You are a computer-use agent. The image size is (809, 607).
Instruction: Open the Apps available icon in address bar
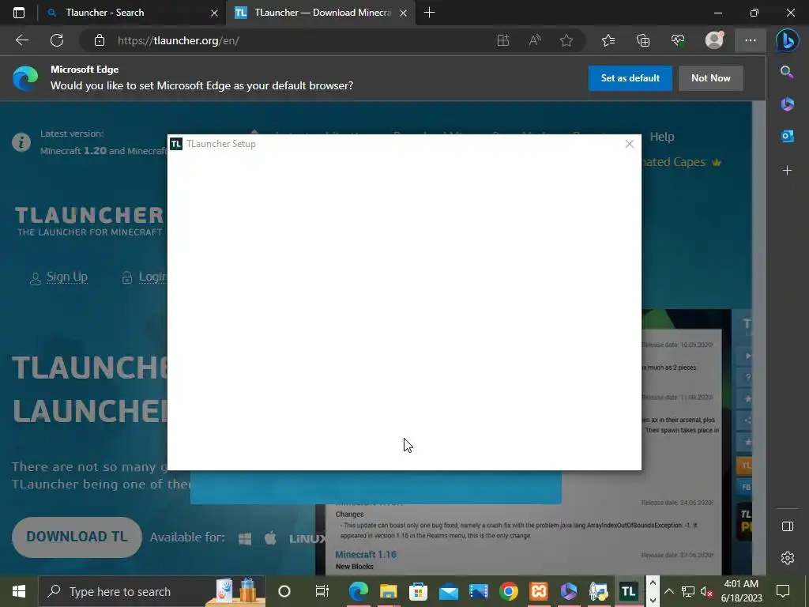coord(503,40)
